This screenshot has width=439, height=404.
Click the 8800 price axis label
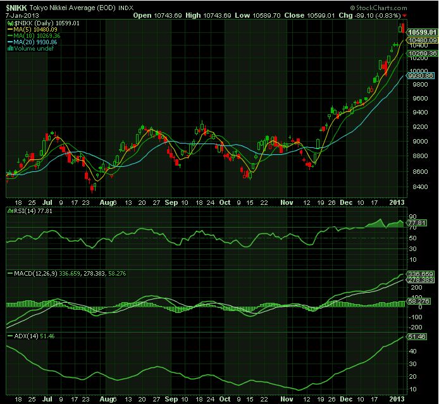coord(420,156)
